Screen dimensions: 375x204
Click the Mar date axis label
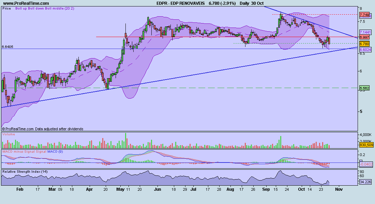point(52,189)
